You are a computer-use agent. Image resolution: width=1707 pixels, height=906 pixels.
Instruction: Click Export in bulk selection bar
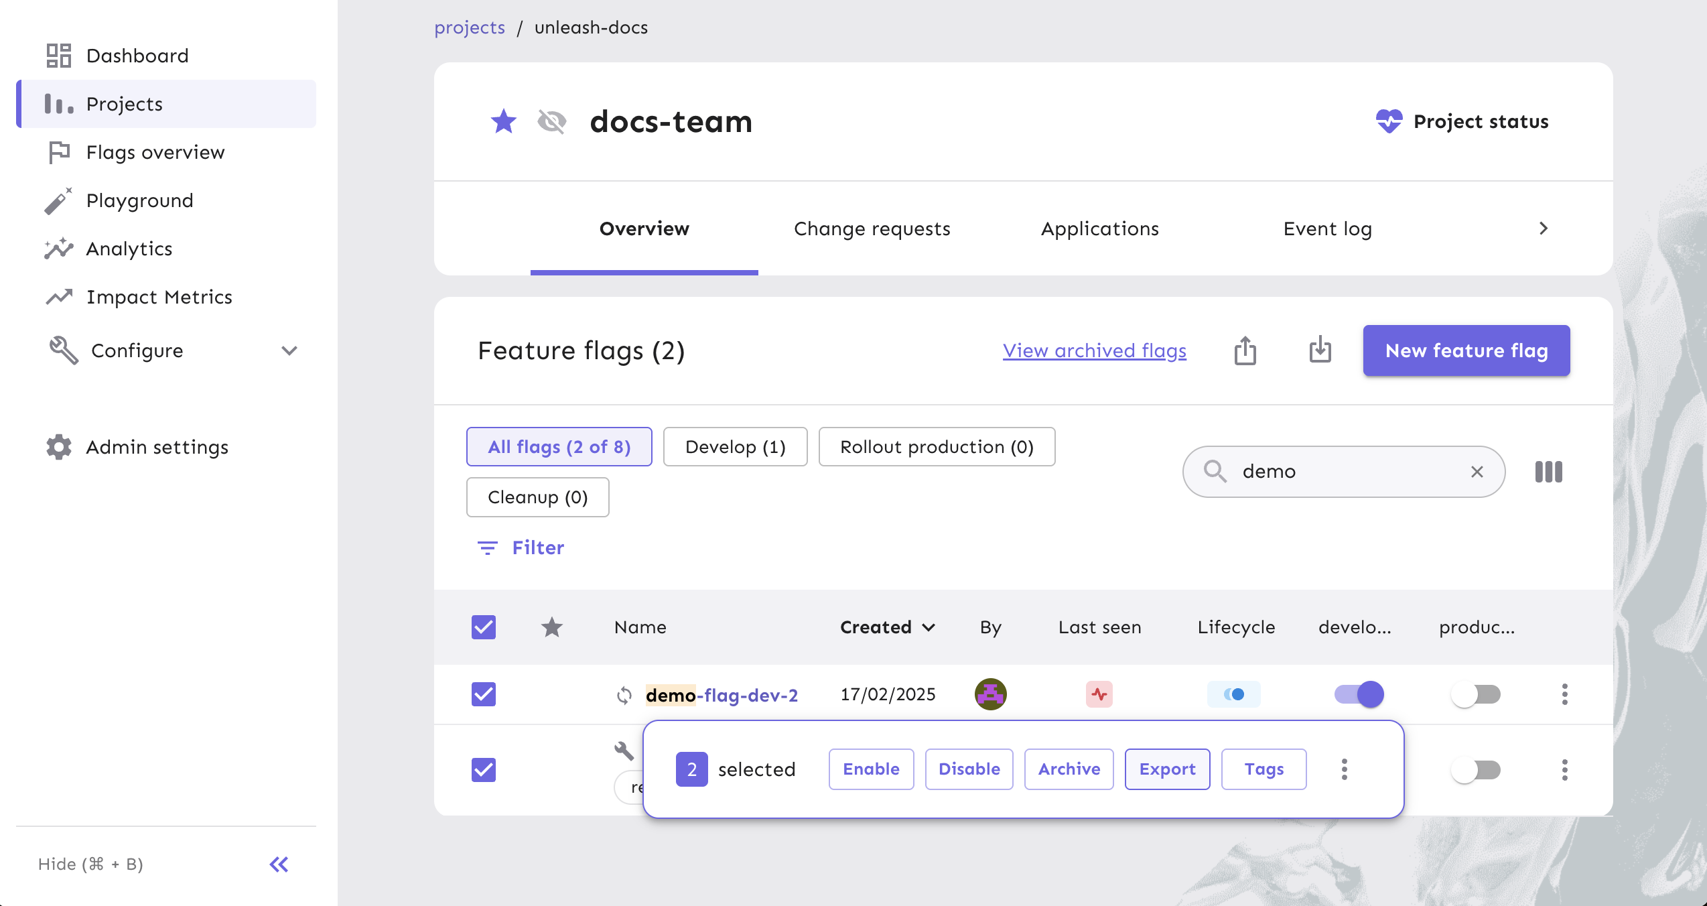(x=1167, y=769)
